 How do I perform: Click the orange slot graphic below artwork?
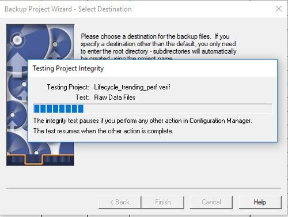pyautogui.click(x=33, y=159)
